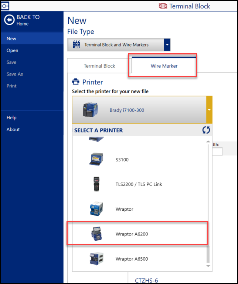
Task: Click the back arrow icon to return Home
Action: 9,20
